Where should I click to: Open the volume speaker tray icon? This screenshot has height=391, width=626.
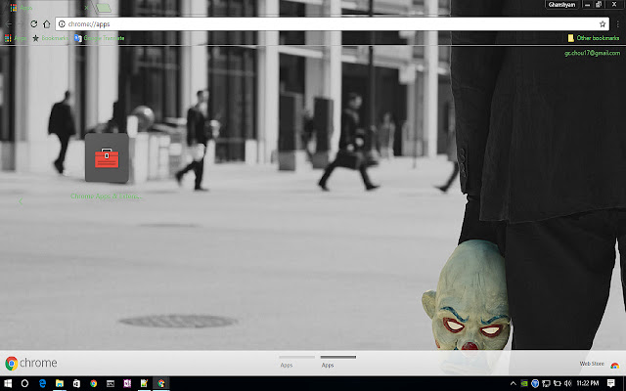[x=567, y=383]
